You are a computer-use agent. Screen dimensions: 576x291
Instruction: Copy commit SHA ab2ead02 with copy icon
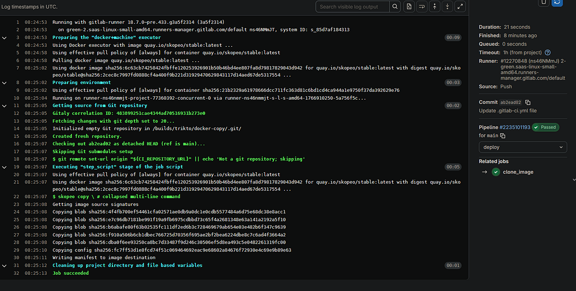(528, 102)
